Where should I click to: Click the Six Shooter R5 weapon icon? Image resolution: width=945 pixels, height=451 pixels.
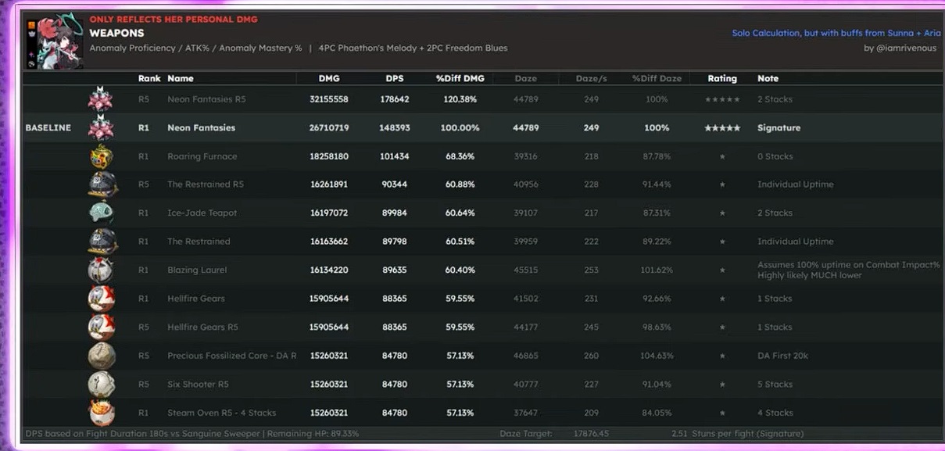102,384
